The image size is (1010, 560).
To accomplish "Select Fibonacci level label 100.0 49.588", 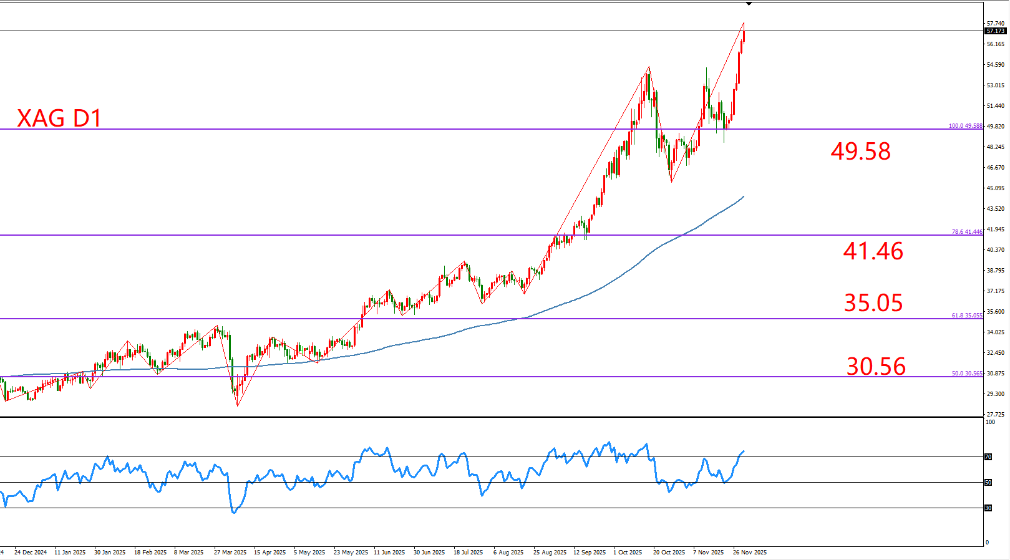I will tap(965, 126).
